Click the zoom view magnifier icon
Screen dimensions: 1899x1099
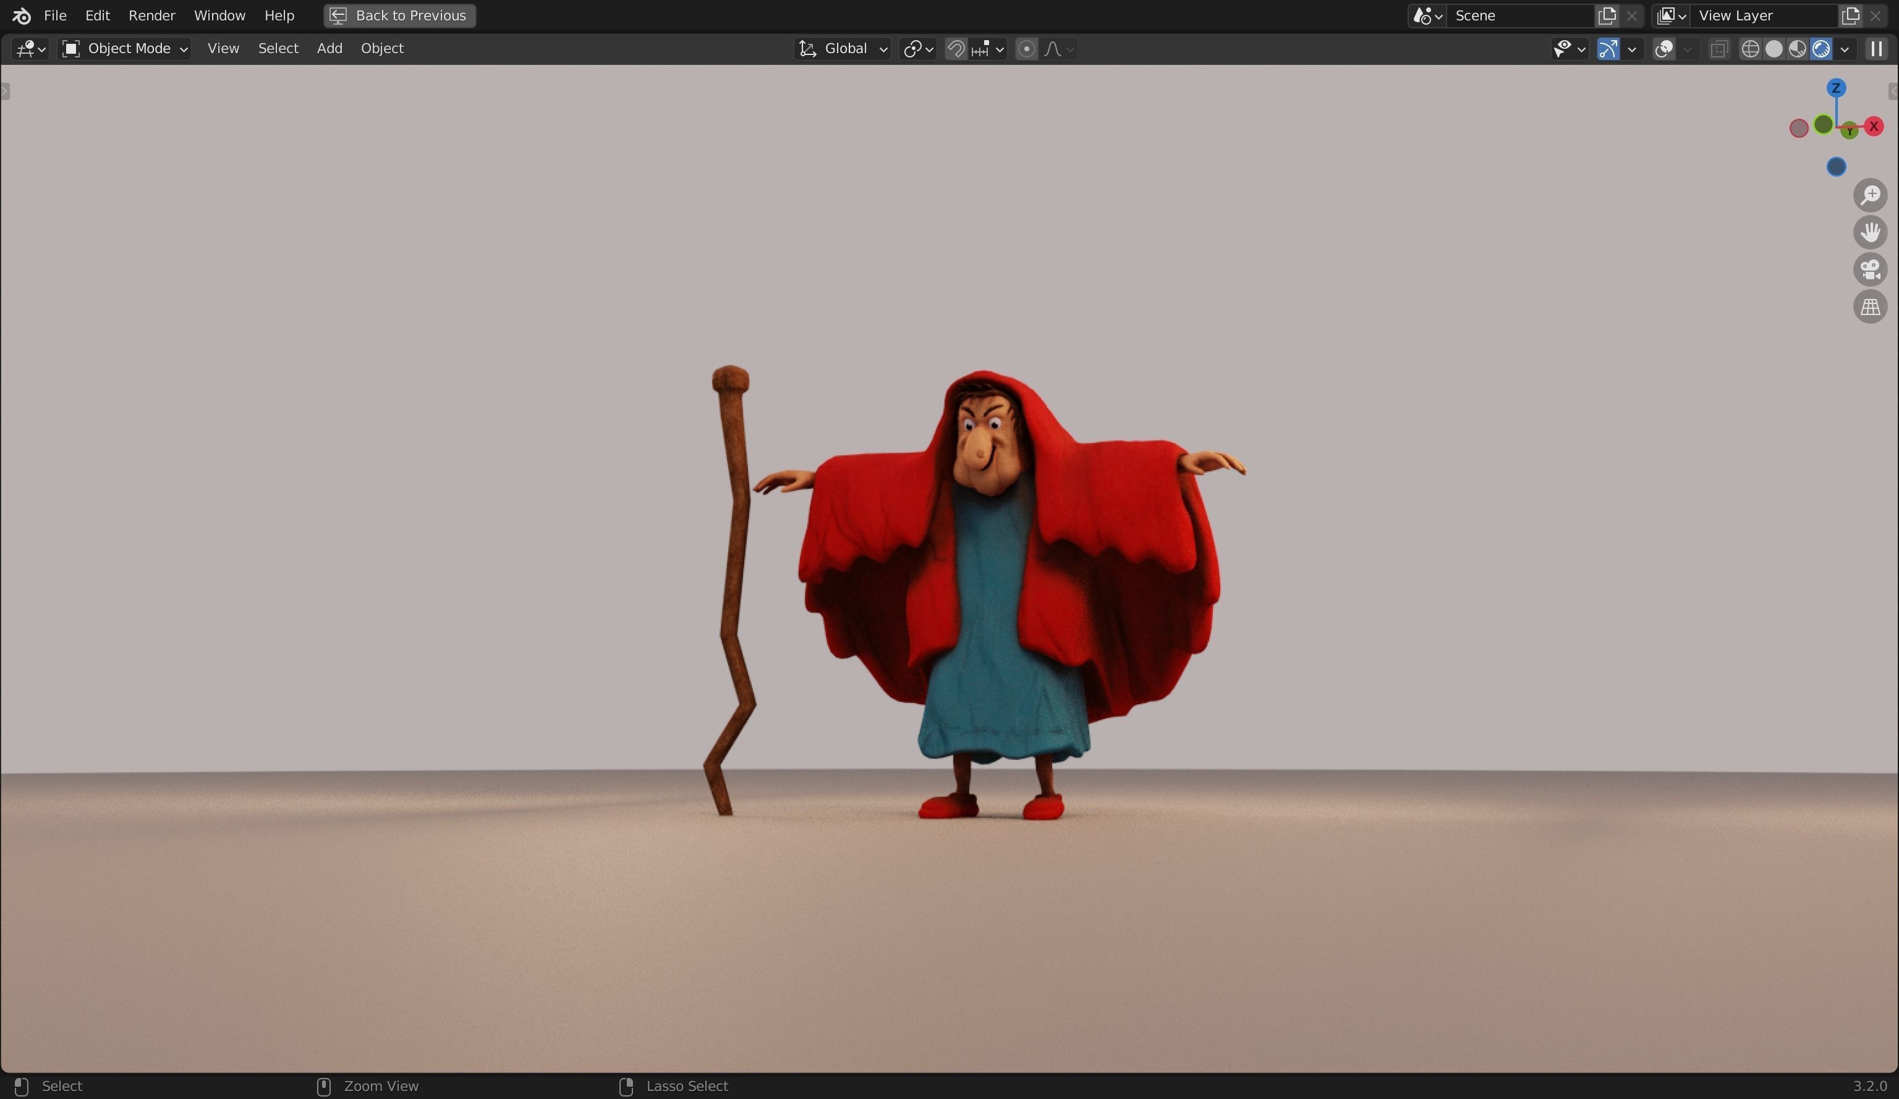click(1871, 195)
